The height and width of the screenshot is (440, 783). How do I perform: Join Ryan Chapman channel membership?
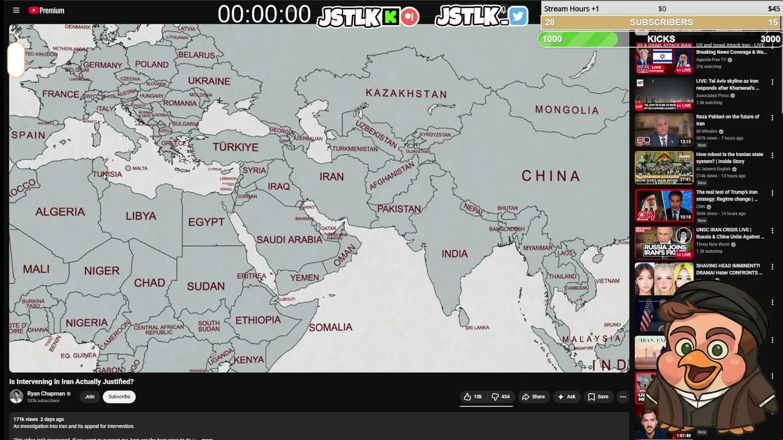click(89, 397)
